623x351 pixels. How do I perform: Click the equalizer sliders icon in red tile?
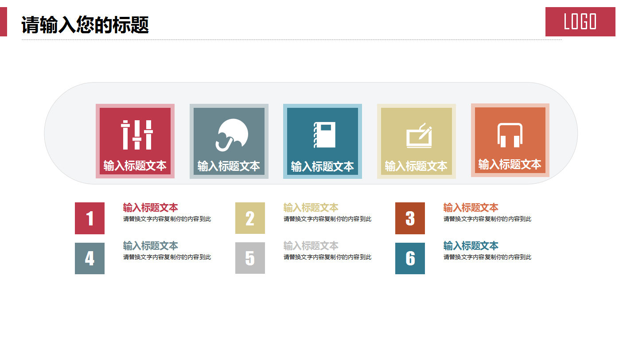click(137, 134)
